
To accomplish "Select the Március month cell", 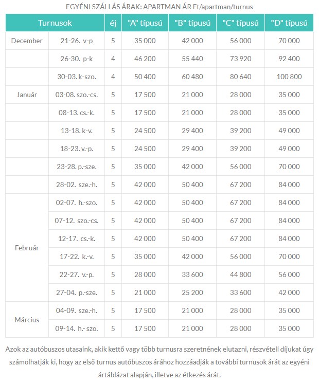I will click(27, 320).
